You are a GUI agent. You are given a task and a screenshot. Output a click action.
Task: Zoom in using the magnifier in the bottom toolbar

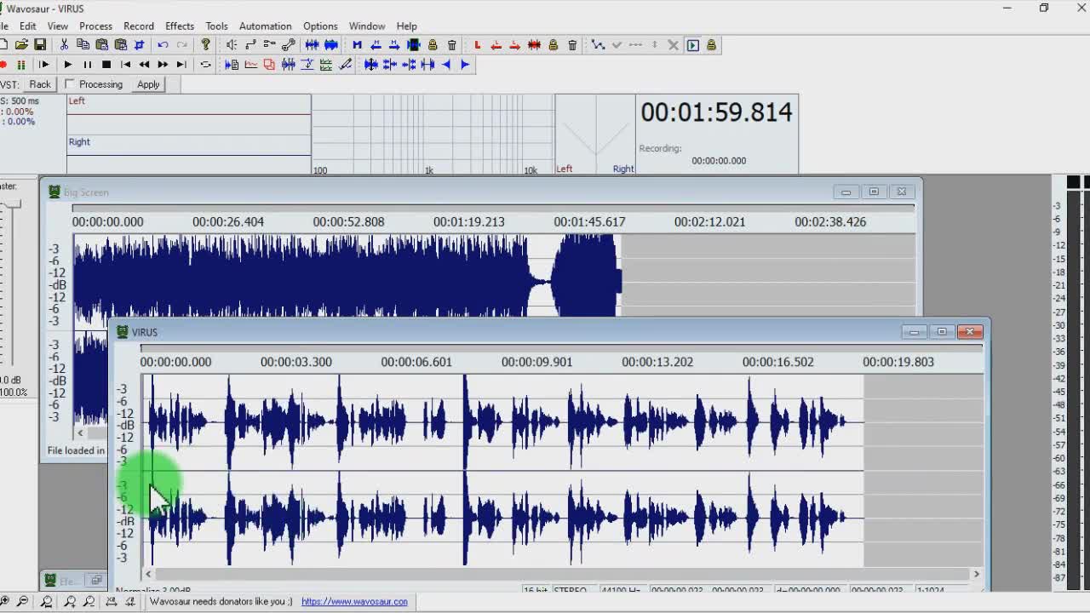point(4,601)
